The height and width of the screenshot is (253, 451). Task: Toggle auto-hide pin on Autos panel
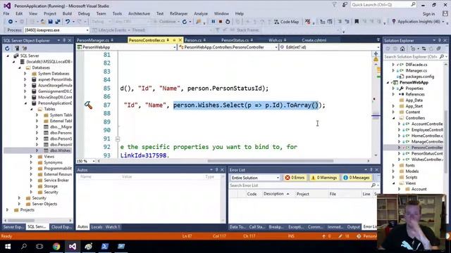click(x=216, y=170)
